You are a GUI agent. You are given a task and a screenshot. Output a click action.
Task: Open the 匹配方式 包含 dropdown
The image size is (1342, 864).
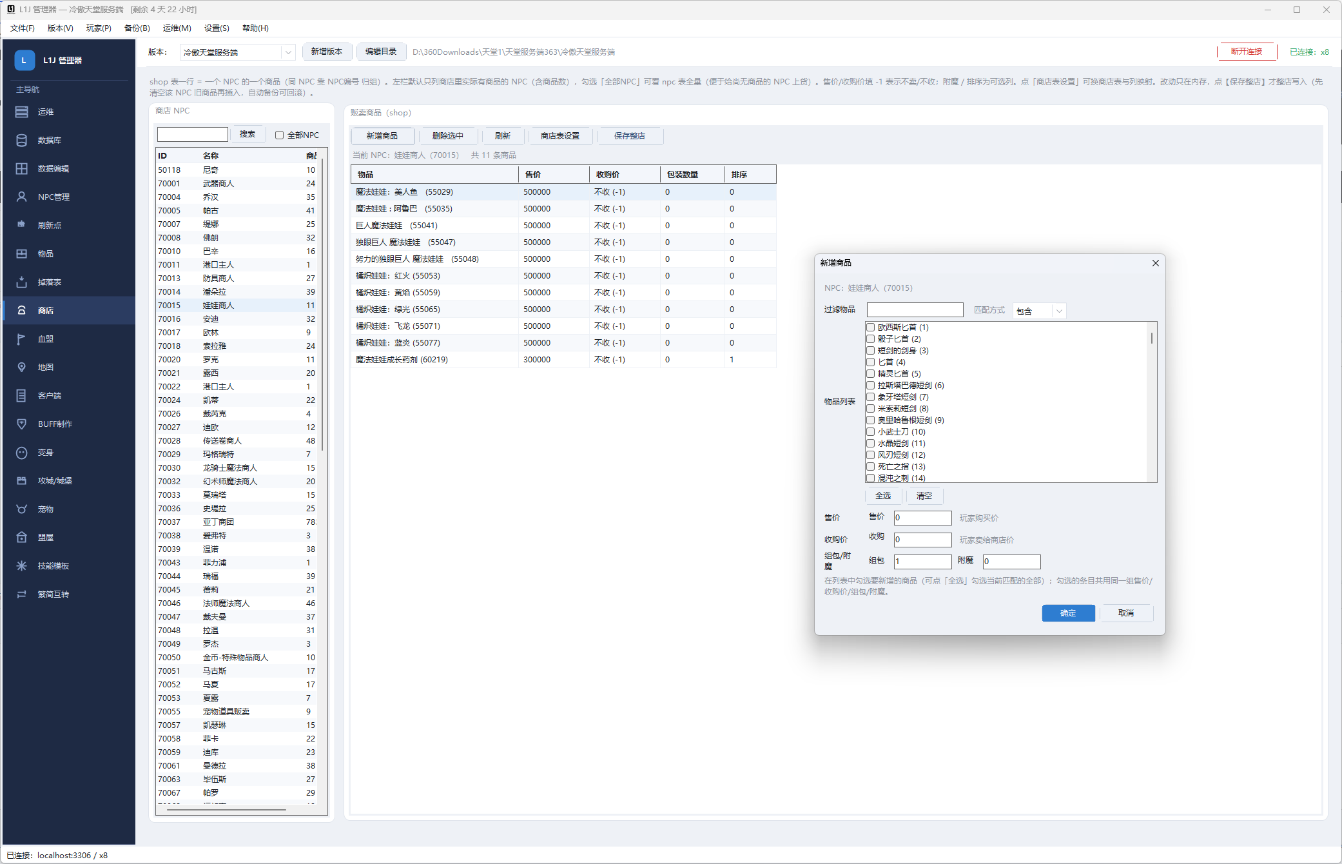click(x=1039, y=311)
